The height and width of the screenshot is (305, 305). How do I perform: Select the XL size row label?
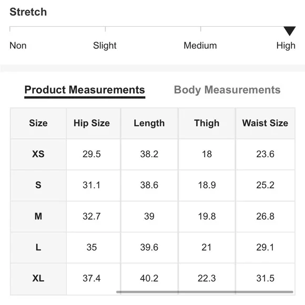pos(38,278)
